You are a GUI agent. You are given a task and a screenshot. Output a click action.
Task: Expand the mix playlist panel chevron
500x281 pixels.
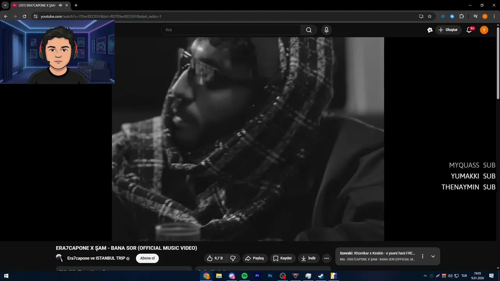(433, 256)
